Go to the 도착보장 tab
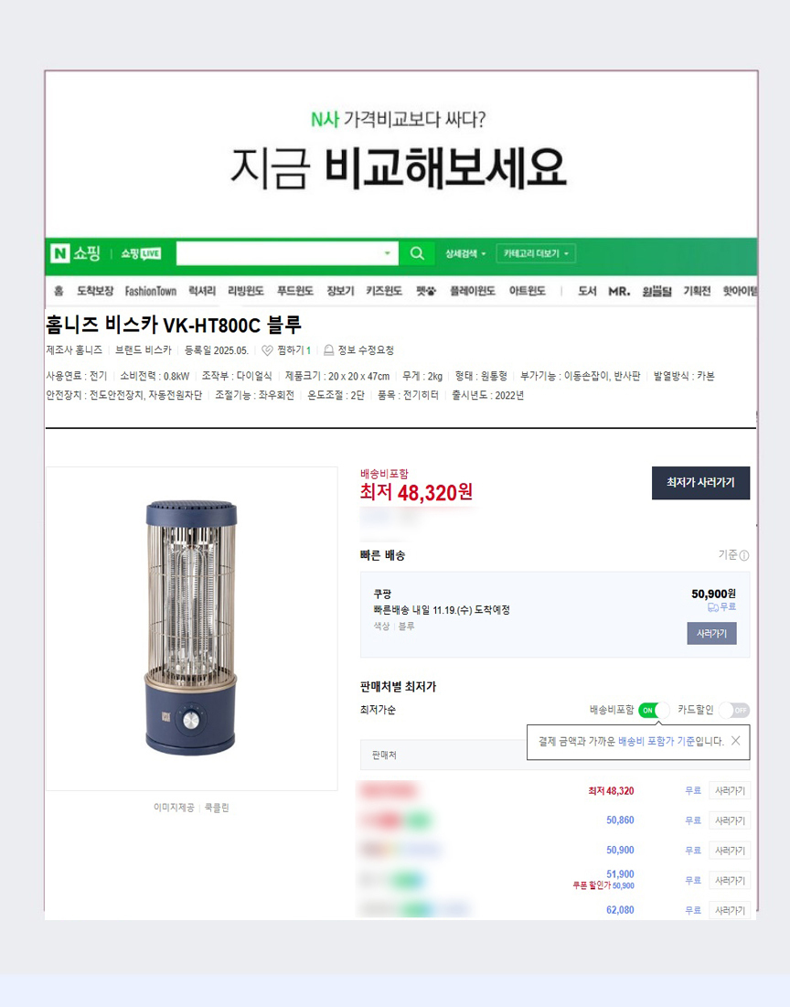This screenshot has height=1007, width=790. coord(95,291)
